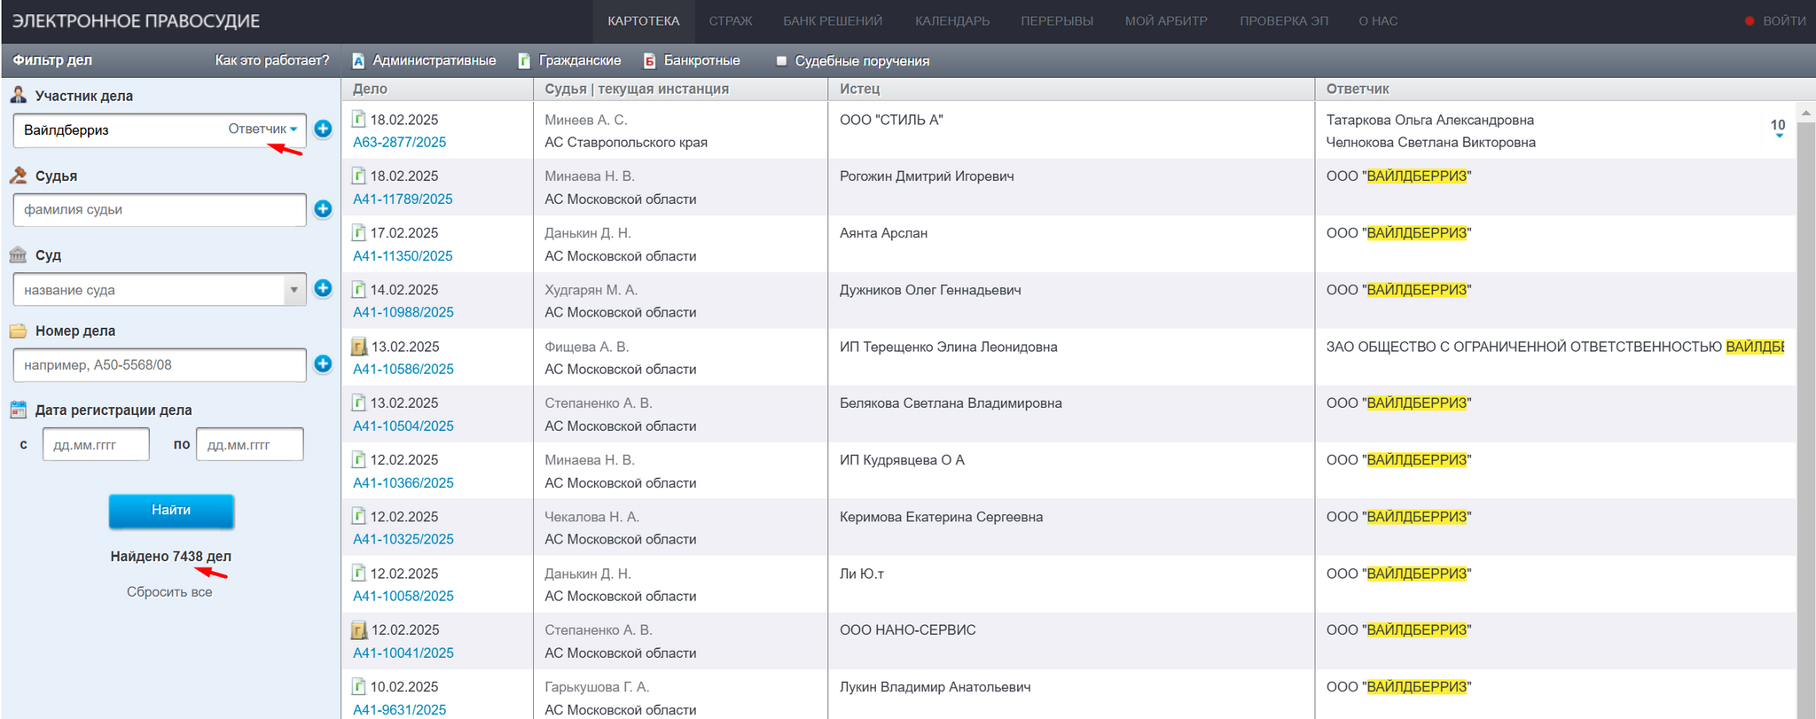Screen dimensions: 1816x719
Task: Click the plus icon next to Номер дела field
Action: [x=323, y=363]
